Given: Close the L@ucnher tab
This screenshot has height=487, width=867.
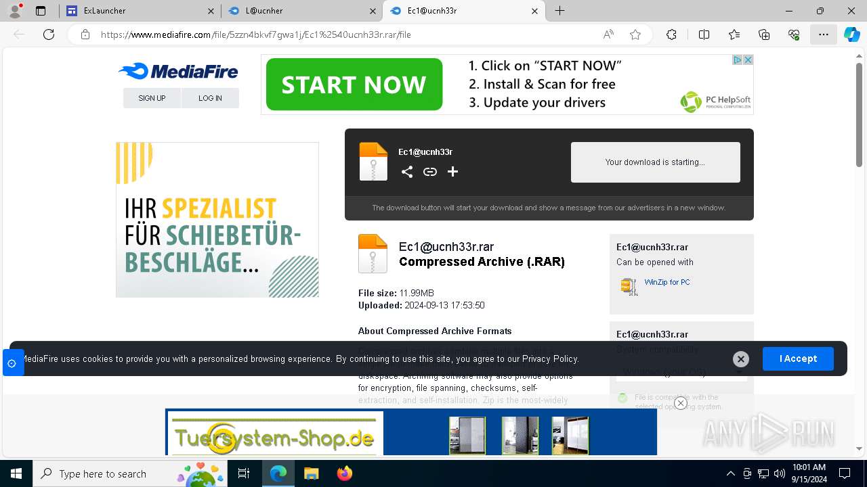Looking at the screenshot, I should (372, 11).
